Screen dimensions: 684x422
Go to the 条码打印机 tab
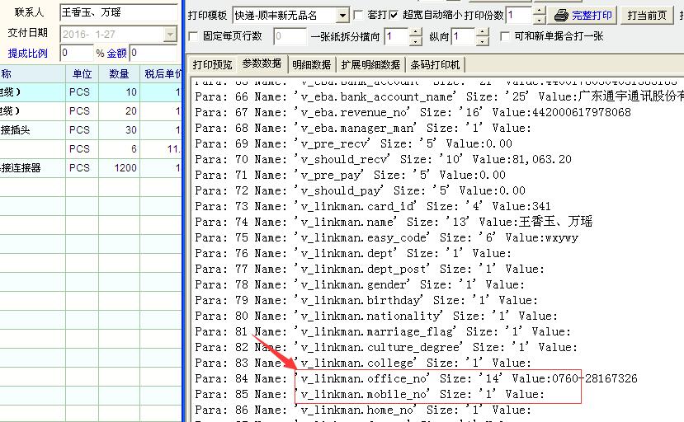[436, 64]
